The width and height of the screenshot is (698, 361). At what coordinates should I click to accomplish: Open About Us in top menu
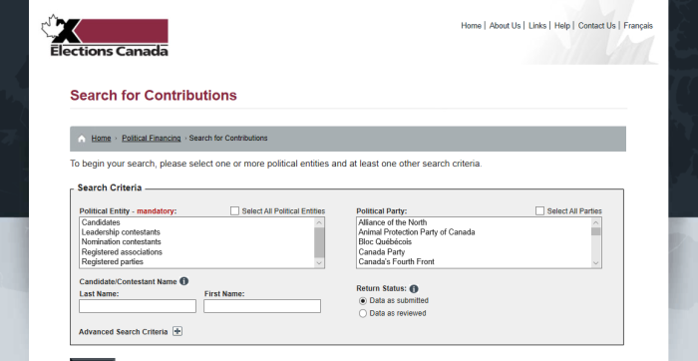505,26
